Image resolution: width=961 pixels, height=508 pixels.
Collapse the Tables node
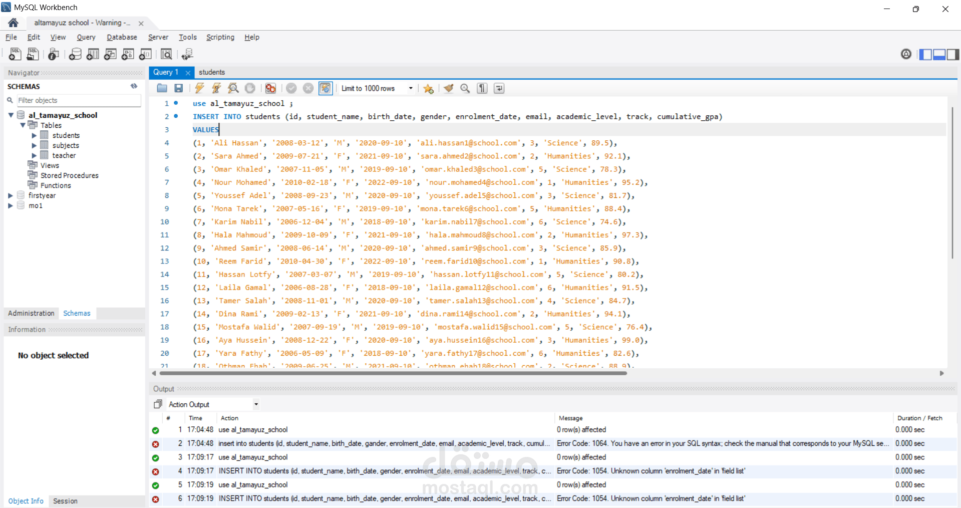[x=23, y=125]
